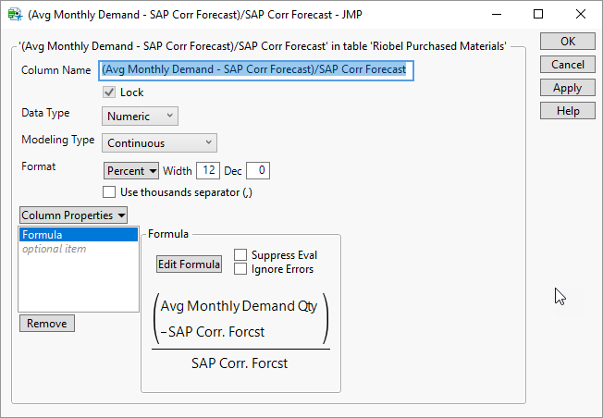The height and width of the screenshot is (418, 603).
Task: Tick the Ignore Errors checkbox
Action: tap(240, 269)
